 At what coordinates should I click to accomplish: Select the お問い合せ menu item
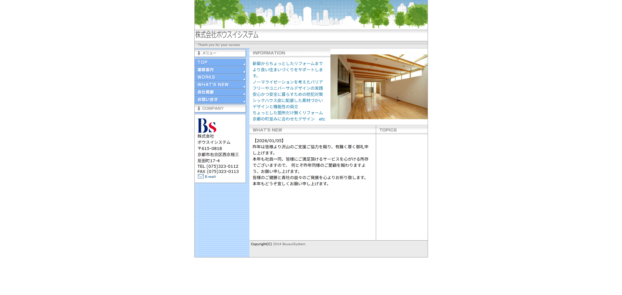[220, 100]
